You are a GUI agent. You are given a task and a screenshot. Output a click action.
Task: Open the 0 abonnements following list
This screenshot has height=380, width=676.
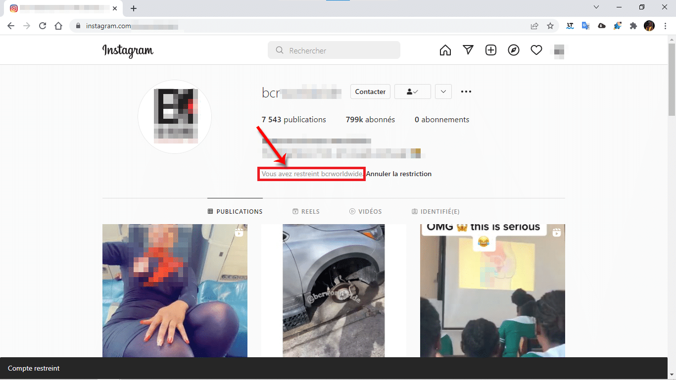click(x=442, y=120)
